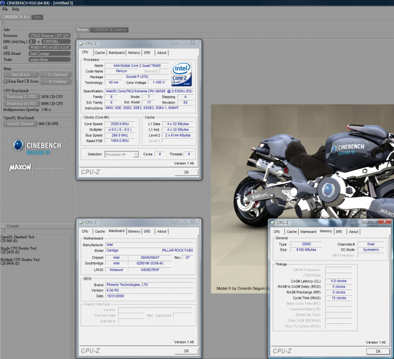Run the Rendering (x CPU) test
394x359 pixels.
[x=22, y=103]
